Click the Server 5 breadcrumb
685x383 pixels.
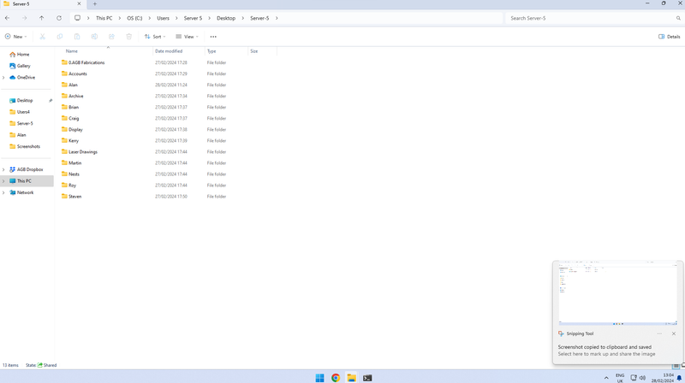(194, 18)
